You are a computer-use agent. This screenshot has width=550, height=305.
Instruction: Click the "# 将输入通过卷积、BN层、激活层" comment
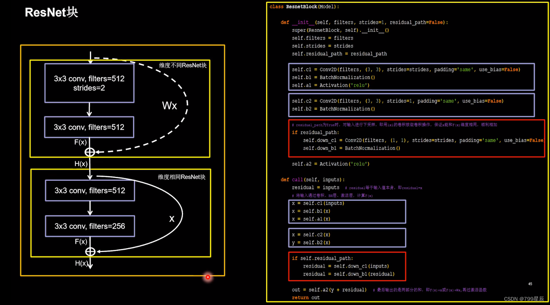[x=332, y=195]
